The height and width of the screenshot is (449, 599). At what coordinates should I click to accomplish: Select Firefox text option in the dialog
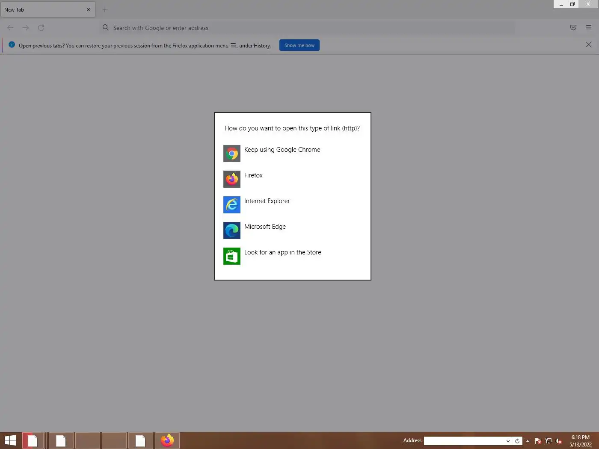tap(253, 175)
